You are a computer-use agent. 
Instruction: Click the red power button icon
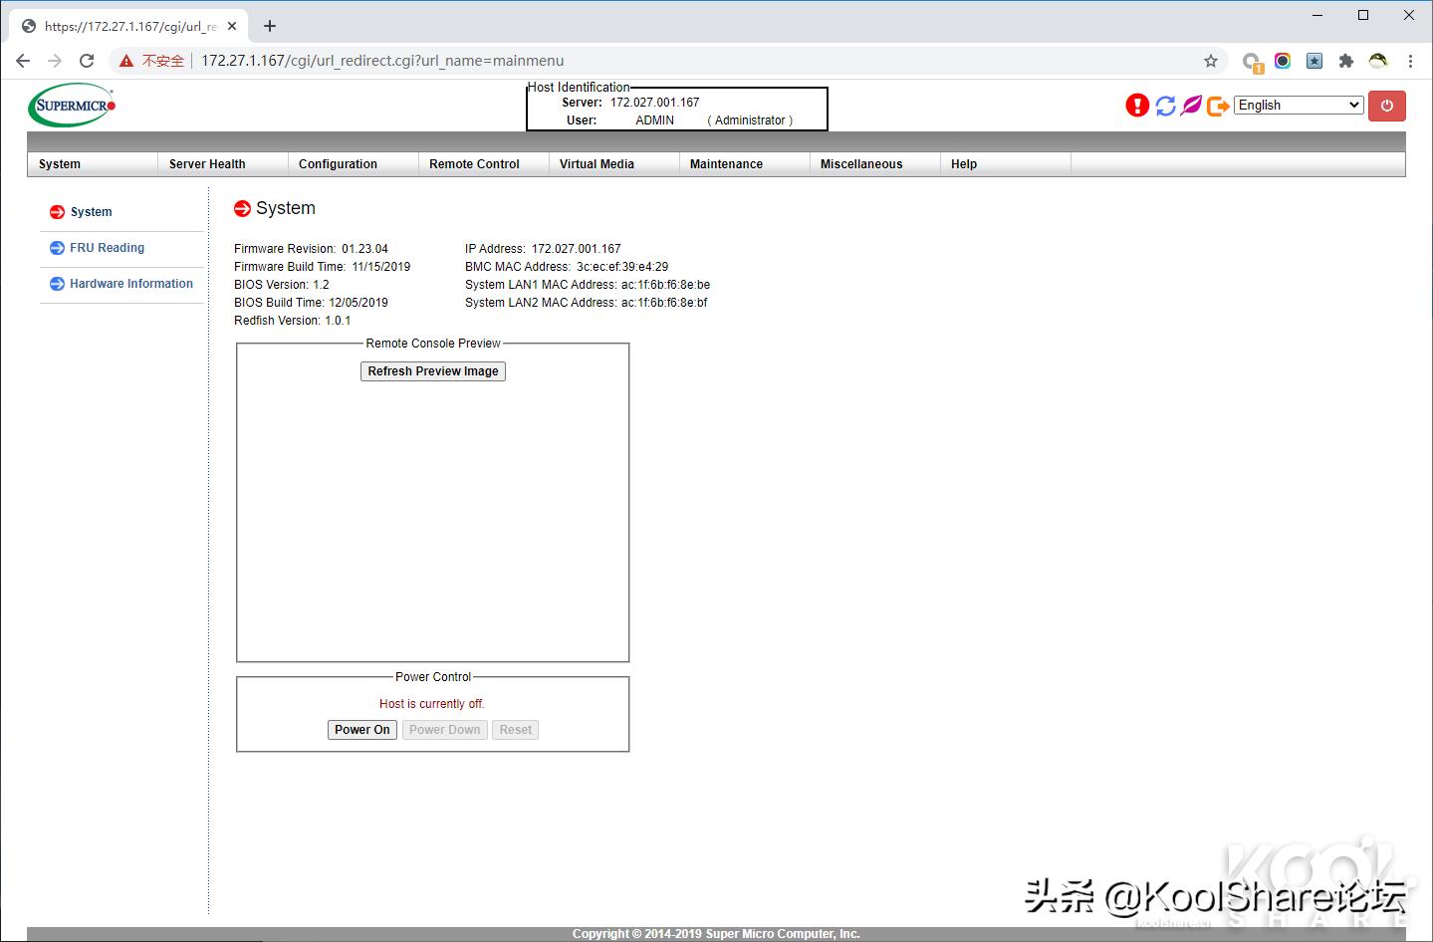pos(1387,106)
